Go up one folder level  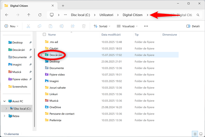(x=29, y=15)
